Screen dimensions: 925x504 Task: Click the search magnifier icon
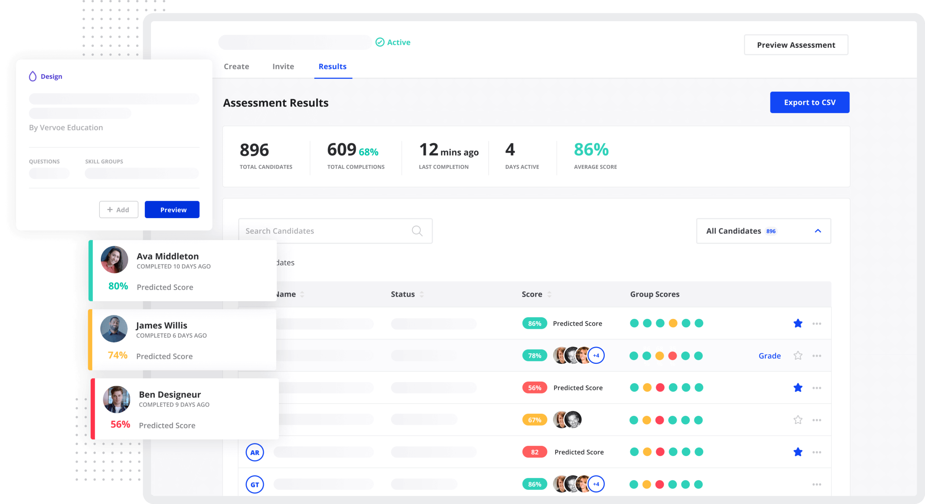417,231
